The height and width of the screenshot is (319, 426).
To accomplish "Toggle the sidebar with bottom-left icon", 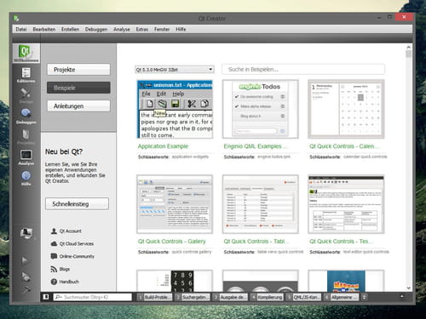I will point(46,297).
